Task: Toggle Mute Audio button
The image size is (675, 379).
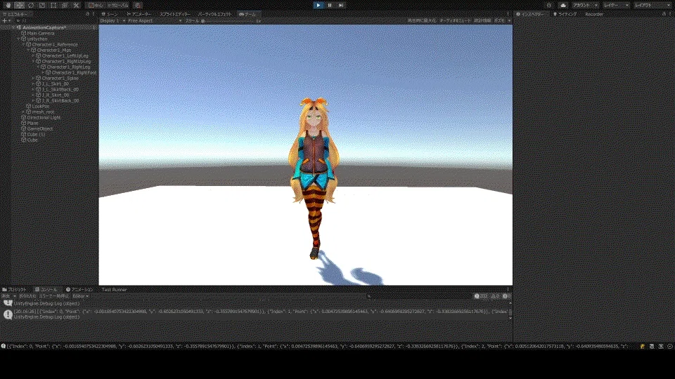Action: [x=455, y=20]
